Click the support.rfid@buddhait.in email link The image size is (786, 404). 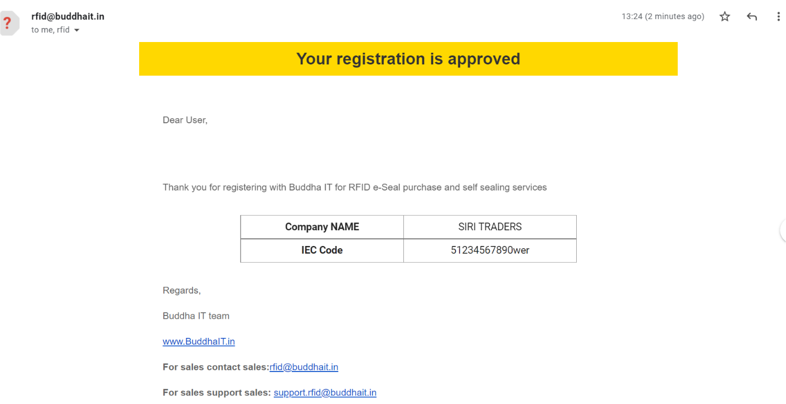[x=325, y=393]
